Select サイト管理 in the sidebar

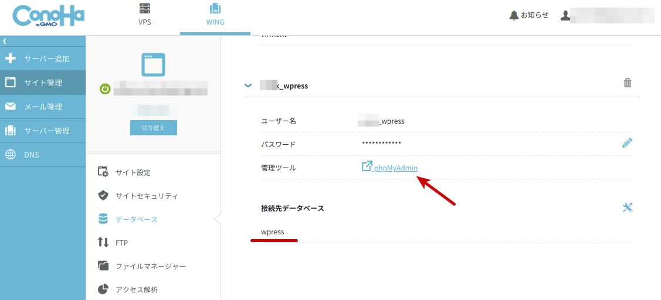tap(43, 83)
